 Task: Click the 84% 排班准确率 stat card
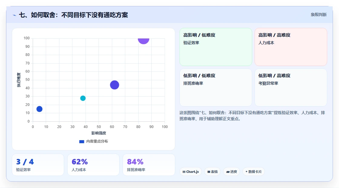coord(149,165)
